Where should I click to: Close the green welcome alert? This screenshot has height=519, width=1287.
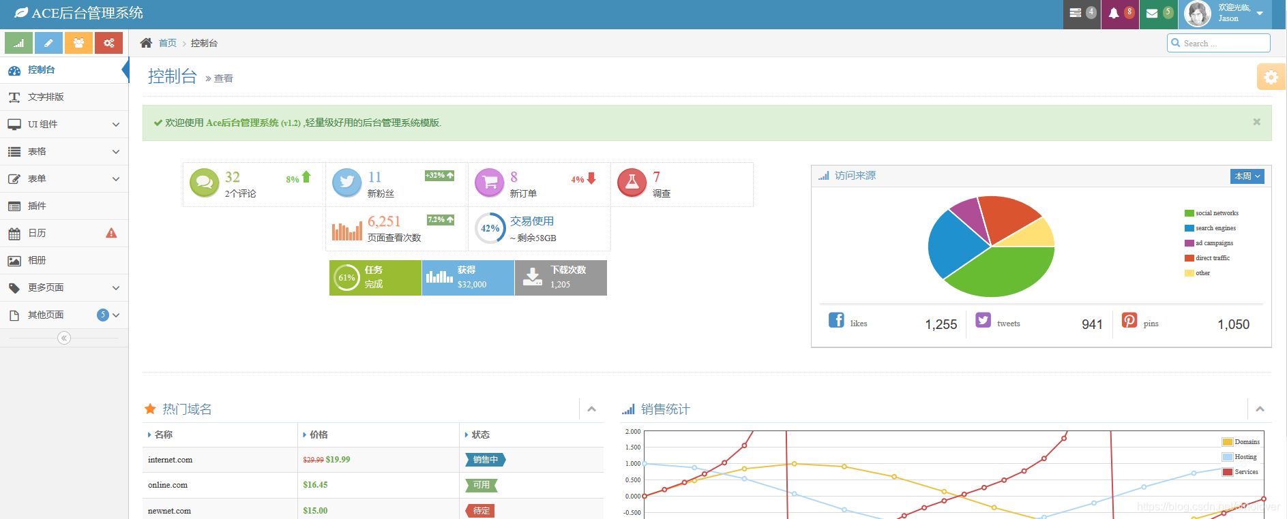[1256, 122]
